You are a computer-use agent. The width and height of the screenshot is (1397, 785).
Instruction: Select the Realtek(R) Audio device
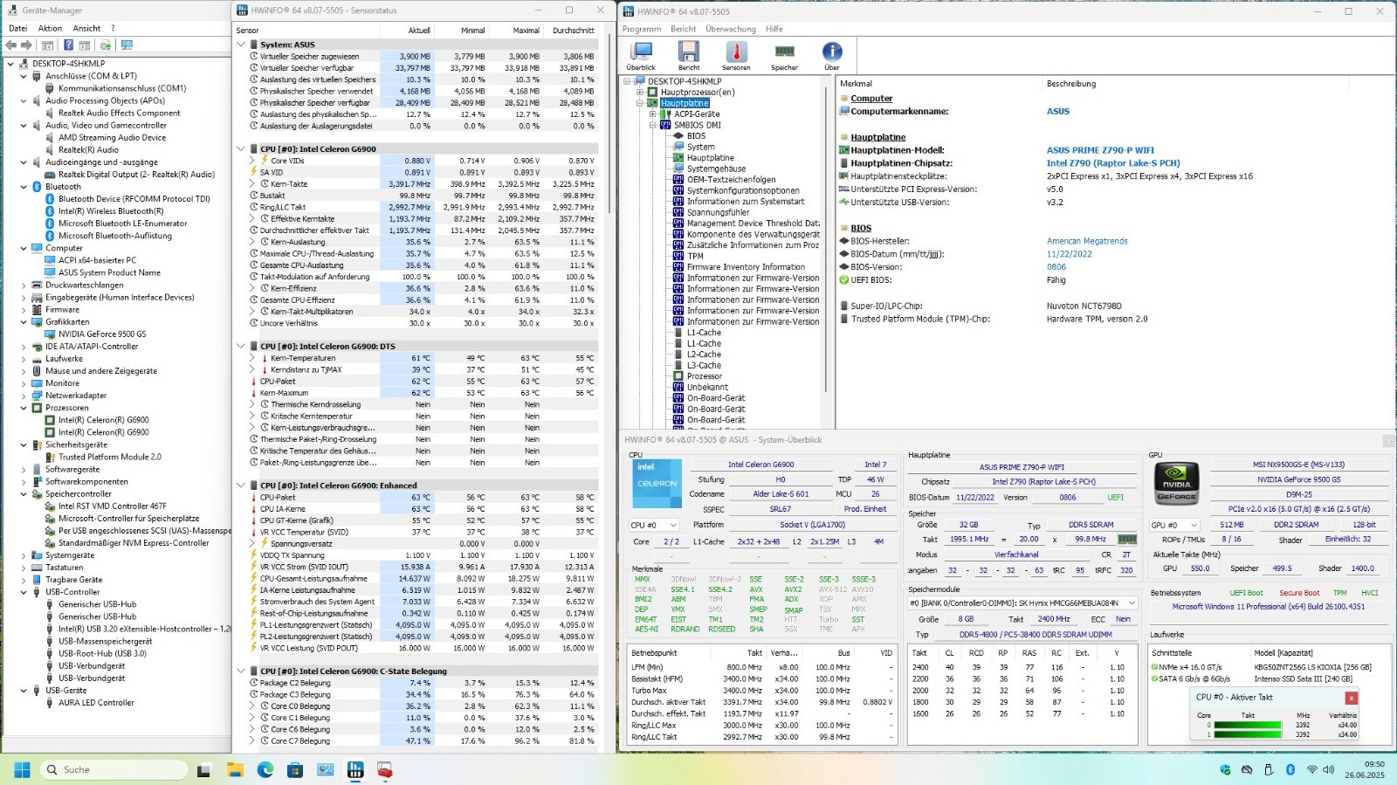(88, 149)
